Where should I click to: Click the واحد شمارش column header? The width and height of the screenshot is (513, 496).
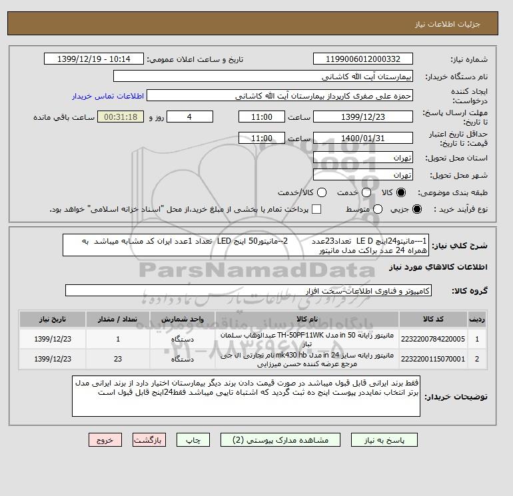(183, 319)
